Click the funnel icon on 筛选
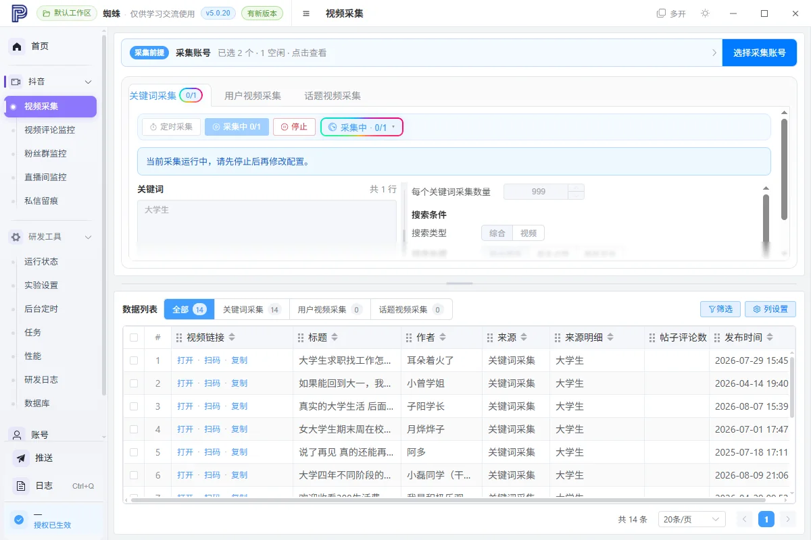This screenshot has width=811, height=540. pos(712,309)
